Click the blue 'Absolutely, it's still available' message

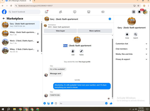[82, 86]
